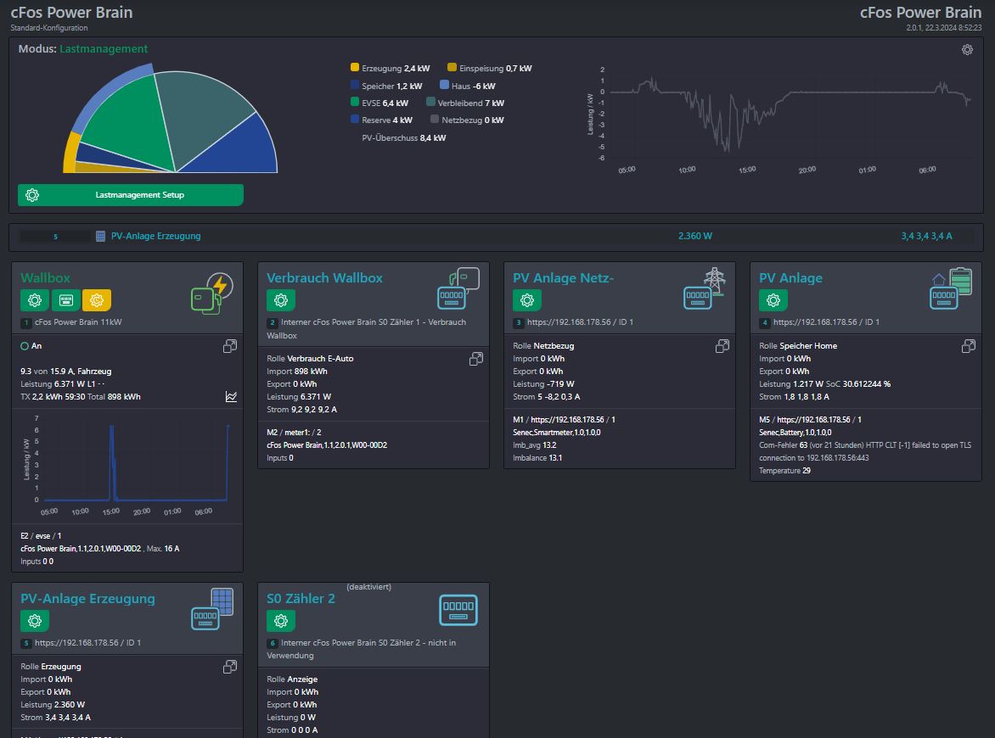Image resolution: width=995 pixels, height=738 pixels.
Task: Open PV-Anlage Erzeugung tile settings gear
Action: pyautogui.click(x=35, y=621)
